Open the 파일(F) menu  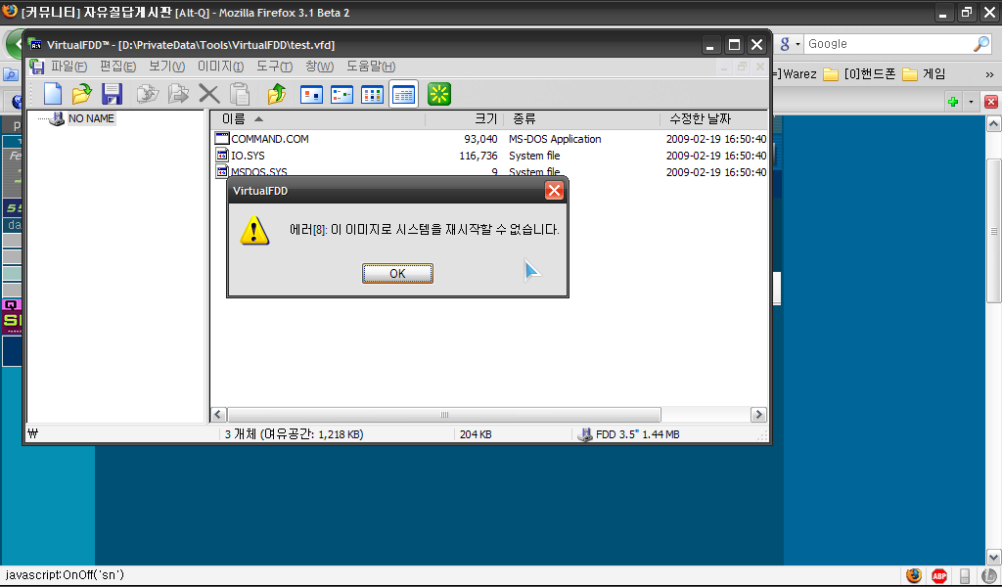[x=68, y=67]
